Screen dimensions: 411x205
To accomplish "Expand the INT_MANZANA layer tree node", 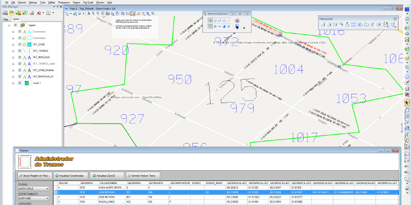I will (13, 57).
